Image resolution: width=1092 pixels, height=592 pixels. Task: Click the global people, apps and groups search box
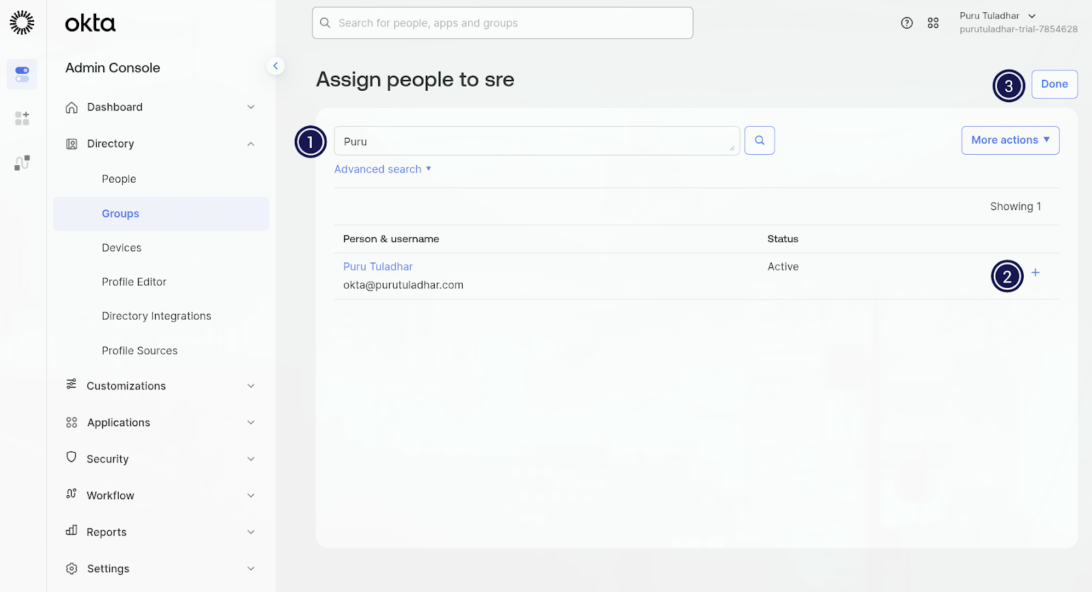502,23
